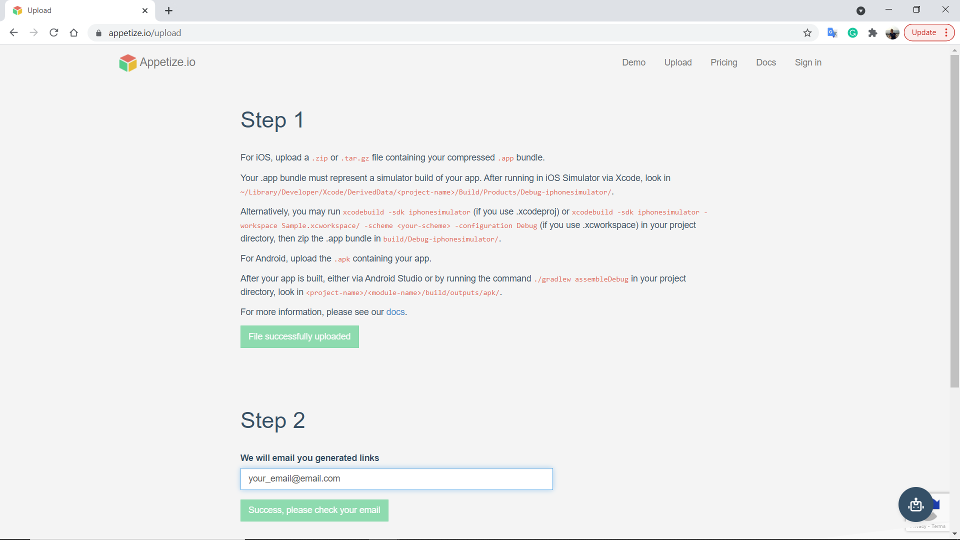Open Chrome's Update menu button
Viewport: 960px width, 540px height.
[x=929, y=33]
